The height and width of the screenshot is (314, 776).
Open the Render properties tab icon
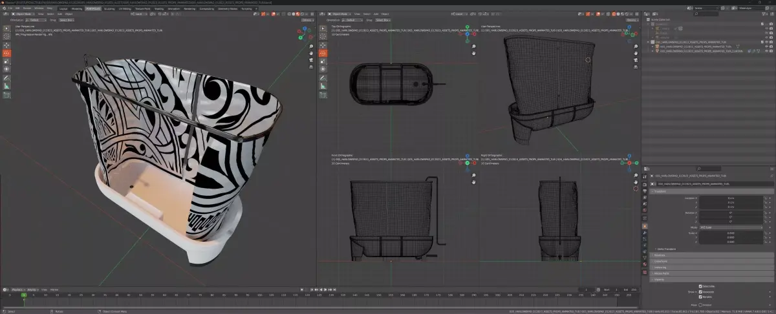pos(645,184)
